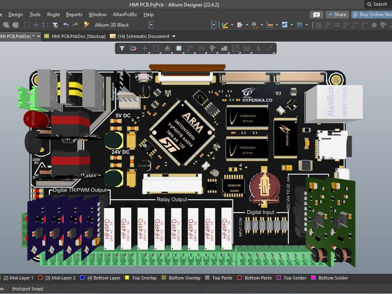Open the AltairPollEx menu
392x294 pixels.
[125, 15]
